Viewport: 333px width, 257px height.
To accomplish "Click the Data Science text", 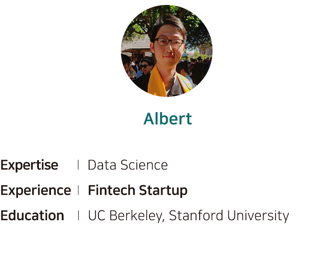I will coord(128,165).
